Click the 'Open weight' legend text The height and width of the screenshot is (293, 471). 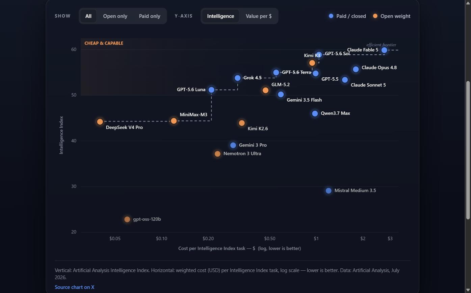click(x=395, y=16)
